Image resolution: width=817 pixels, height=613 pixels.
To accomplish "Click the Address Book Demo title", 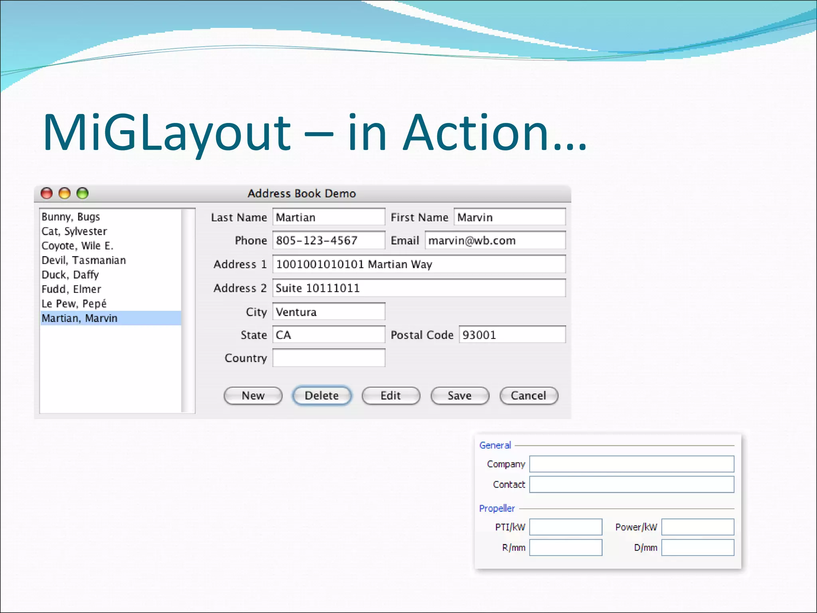I will click(x=302, y=194).
